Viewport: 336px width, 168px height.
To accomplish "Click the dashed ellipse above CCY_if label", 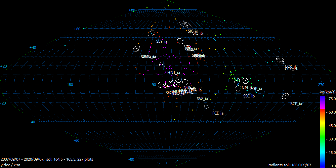I will [x=280, y=59].
